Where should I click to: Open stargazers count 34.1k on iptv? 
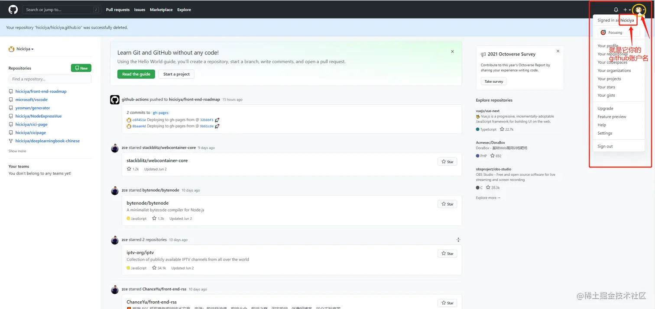[159, 268]
